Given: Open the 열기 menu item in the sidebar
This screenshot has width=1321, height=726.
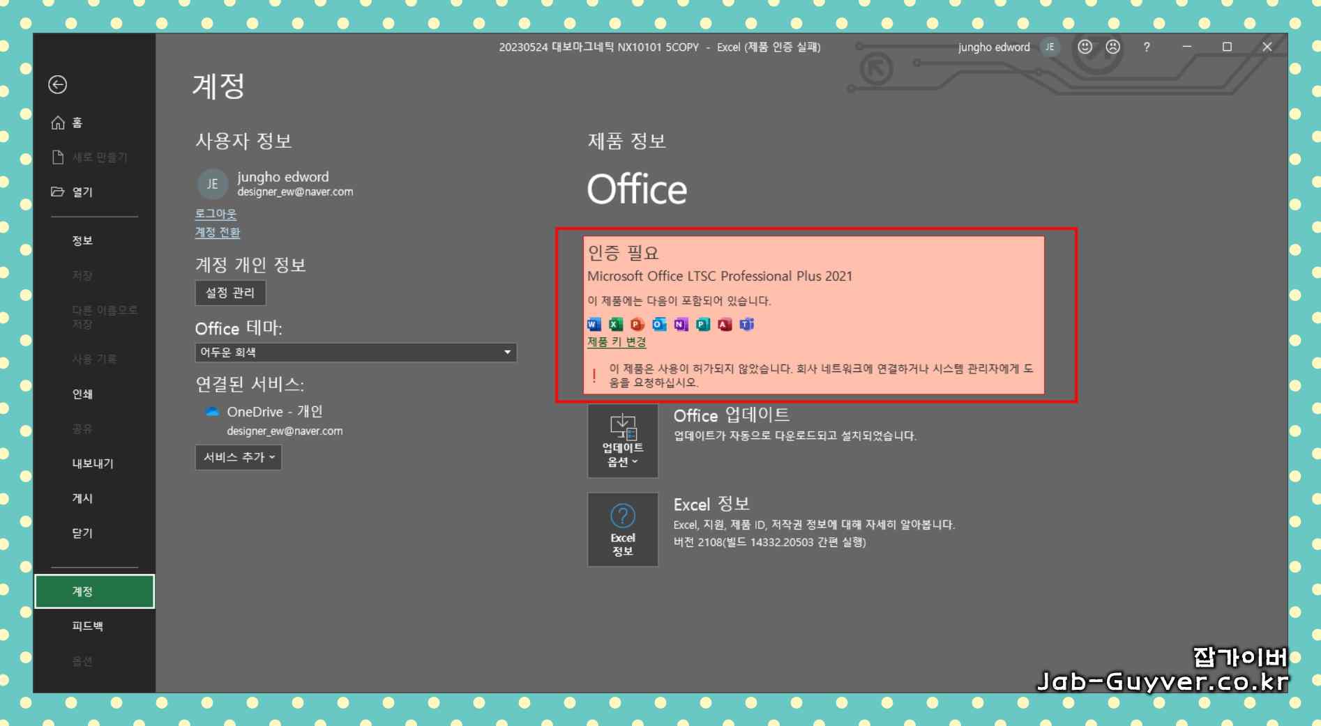Looking at the screenshot, I should 82,192.
